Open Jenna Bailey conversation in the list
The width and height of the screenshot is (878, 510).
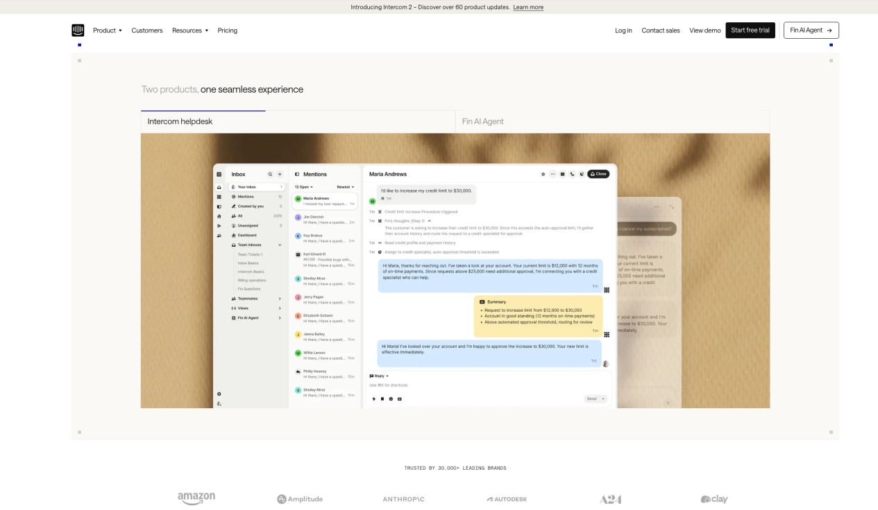click(325, 337)
